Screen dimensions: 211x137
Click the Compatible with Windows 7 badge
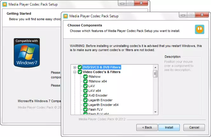[x=27, y=53]
